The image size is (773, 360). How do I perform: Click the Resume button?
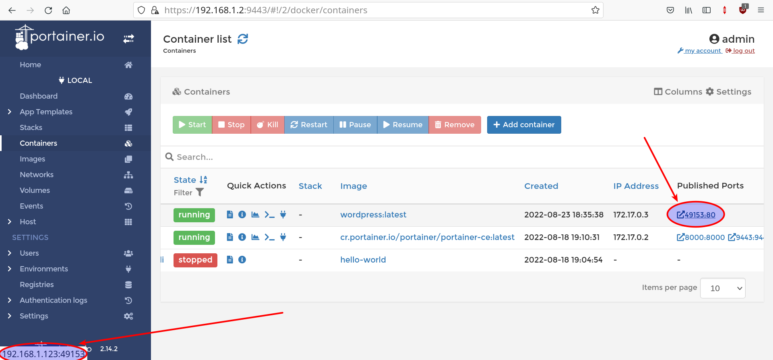pos(403,125)
